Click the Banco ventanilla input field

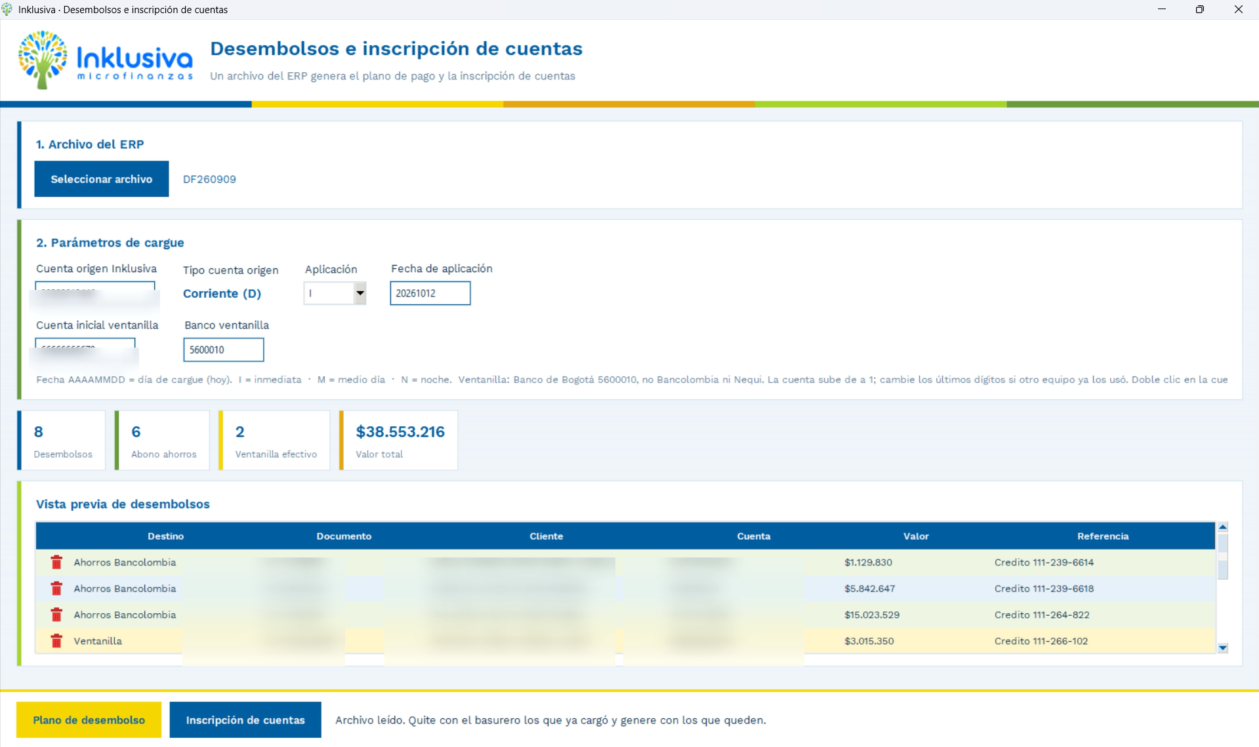[x=224, y=350]
